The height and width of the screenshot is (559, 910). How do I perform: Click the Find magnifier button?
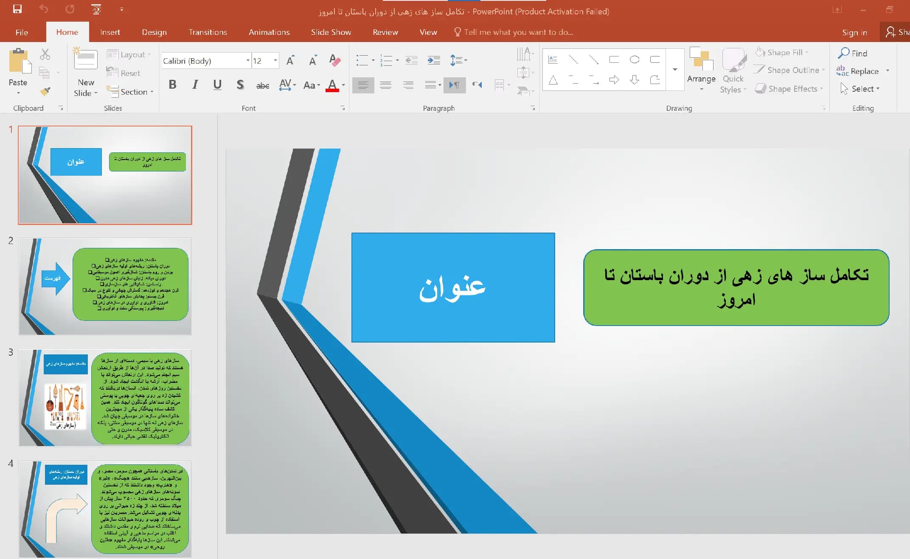click(x=852, y=53)
